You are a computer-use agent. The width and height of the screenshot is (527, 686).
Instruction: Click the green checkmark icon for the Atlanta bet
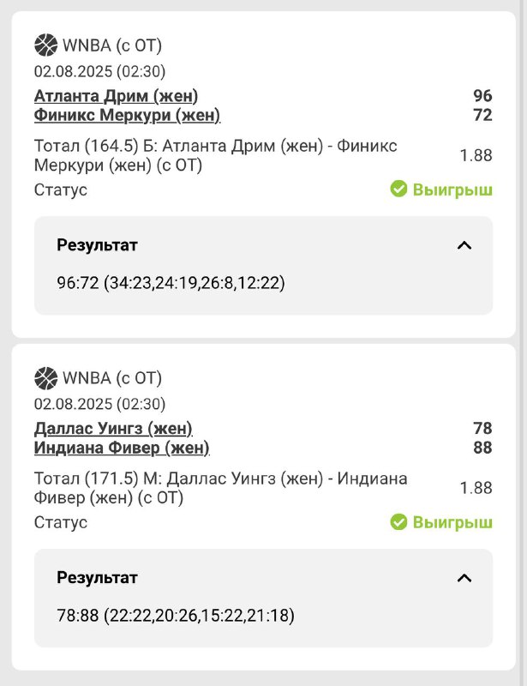click(398, 189)
